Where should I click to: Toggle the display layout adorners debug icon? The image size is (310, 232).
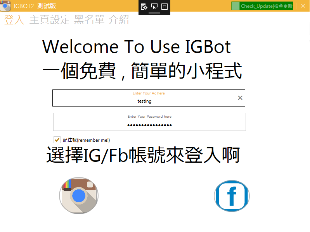click(x=165, y=7)
